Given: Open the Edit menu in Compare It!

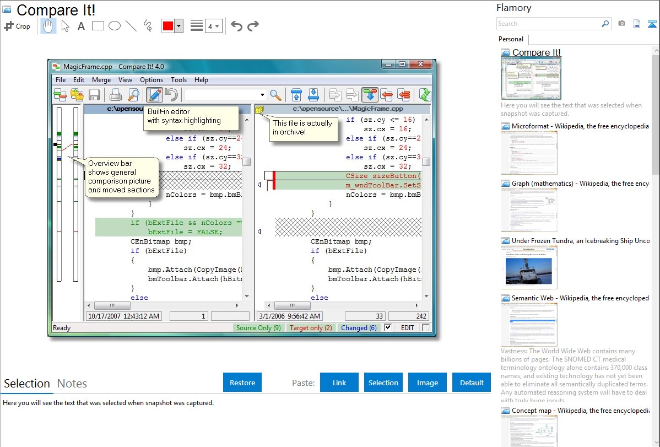Looking at the screenshot, I should (x=79, y=79).
